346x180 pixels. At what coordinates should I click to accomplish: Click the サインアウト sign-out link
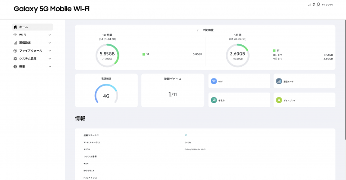click(327, 4)
